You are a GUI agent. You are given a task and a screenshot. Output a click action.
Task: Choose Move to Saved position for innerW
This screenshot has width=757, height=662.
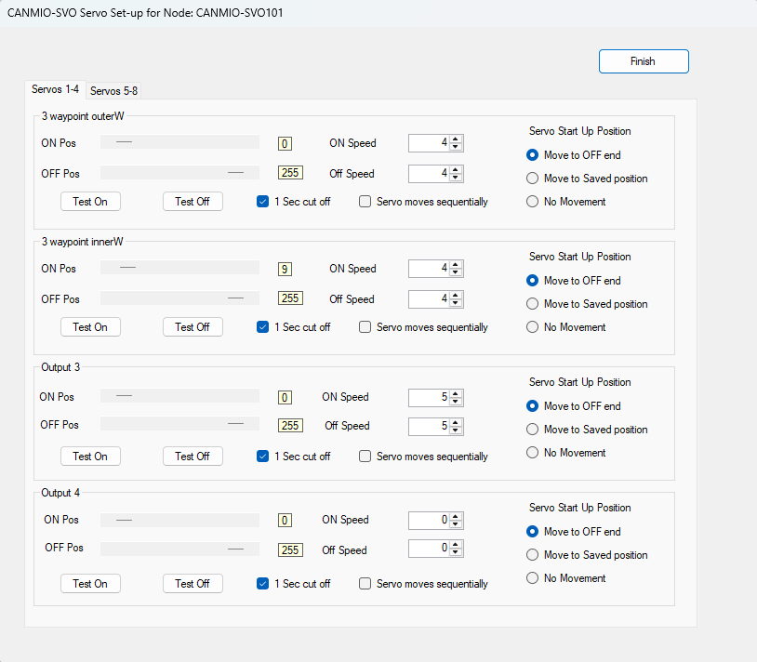tap(533, 304)
